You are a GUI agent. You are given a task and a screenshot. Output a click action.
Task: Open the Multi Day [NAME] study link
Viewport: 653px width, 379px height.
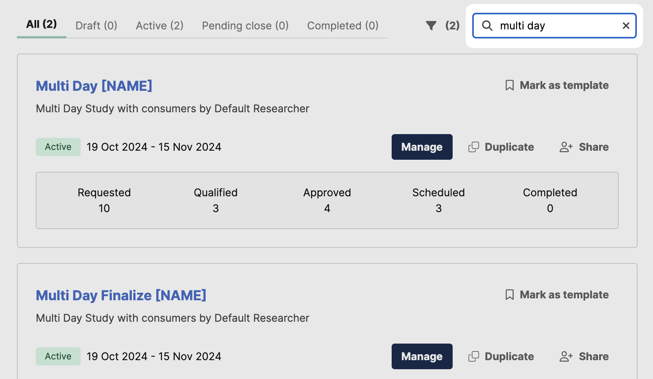tap(94, 86)
